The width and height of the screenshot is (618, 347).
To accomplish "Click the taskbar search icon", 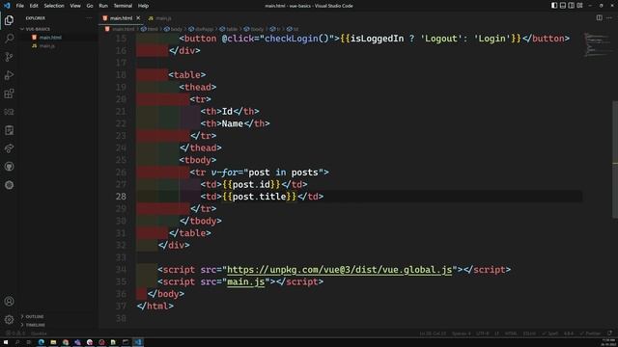I will [x=17, y=342].
